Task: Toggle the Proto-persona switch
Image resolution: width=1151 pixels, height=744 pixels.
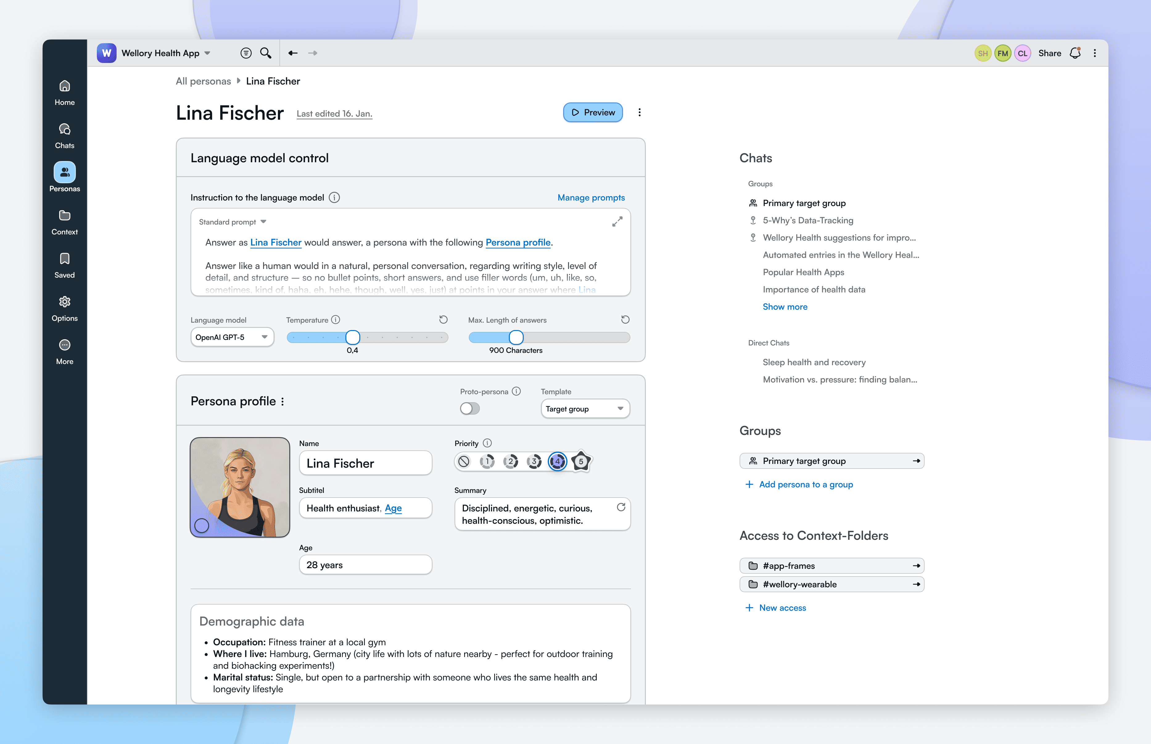Action: click(469, 409)
